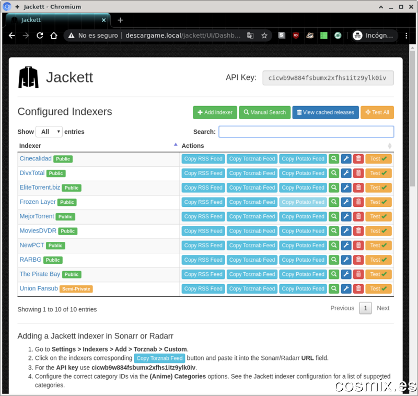Configure the Cinecalidad indexer with wrench icon

pos(346,159)
